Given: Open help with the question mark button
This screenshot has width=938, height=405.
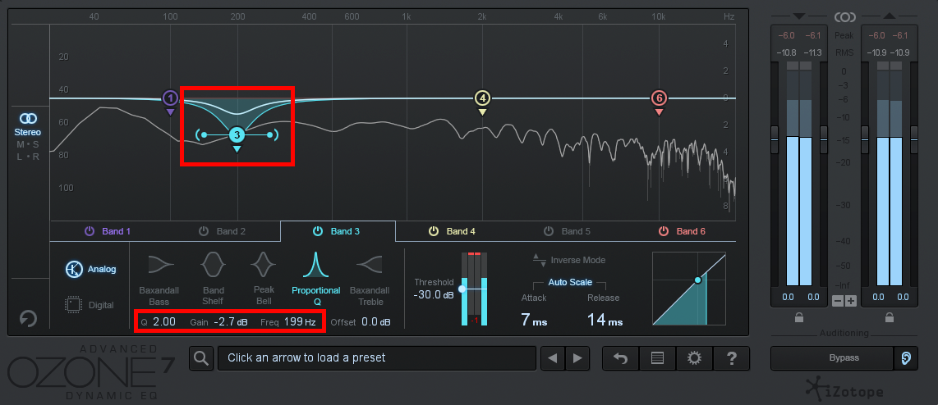Looking at the screenshot, I should click(731, 358).
